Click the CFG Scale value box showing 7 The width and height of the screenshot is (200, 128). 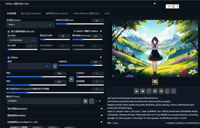tap(98, 89)
